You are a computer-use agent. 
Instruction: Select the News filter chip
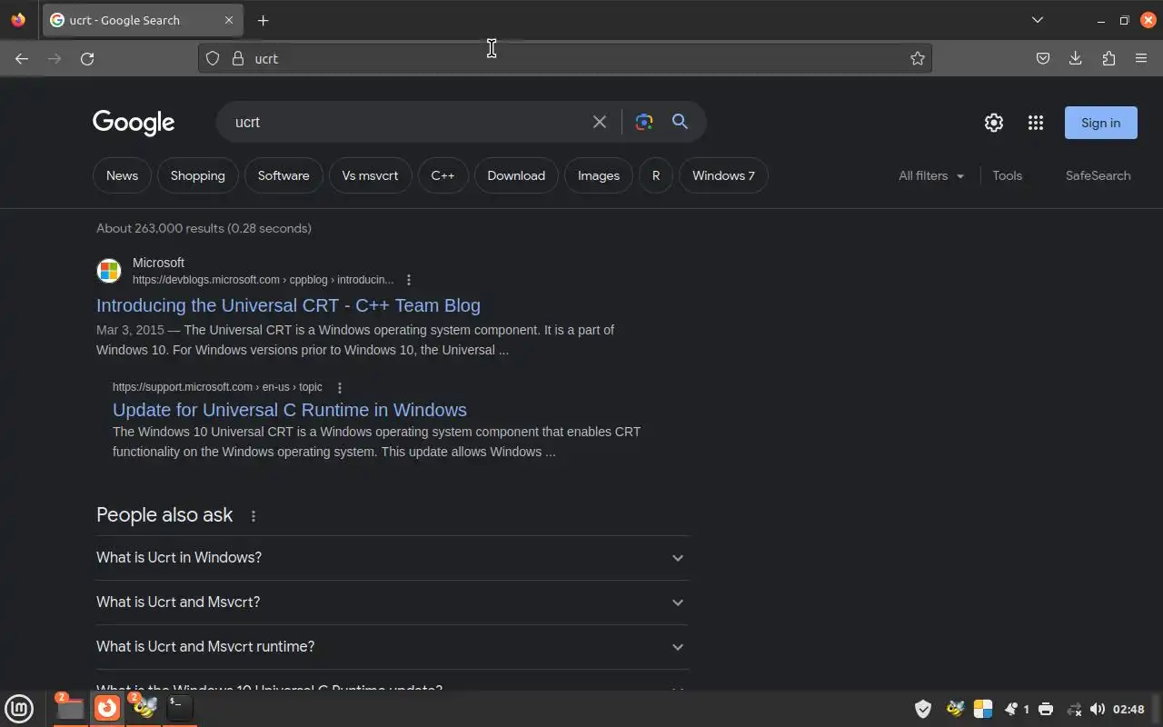122,175
